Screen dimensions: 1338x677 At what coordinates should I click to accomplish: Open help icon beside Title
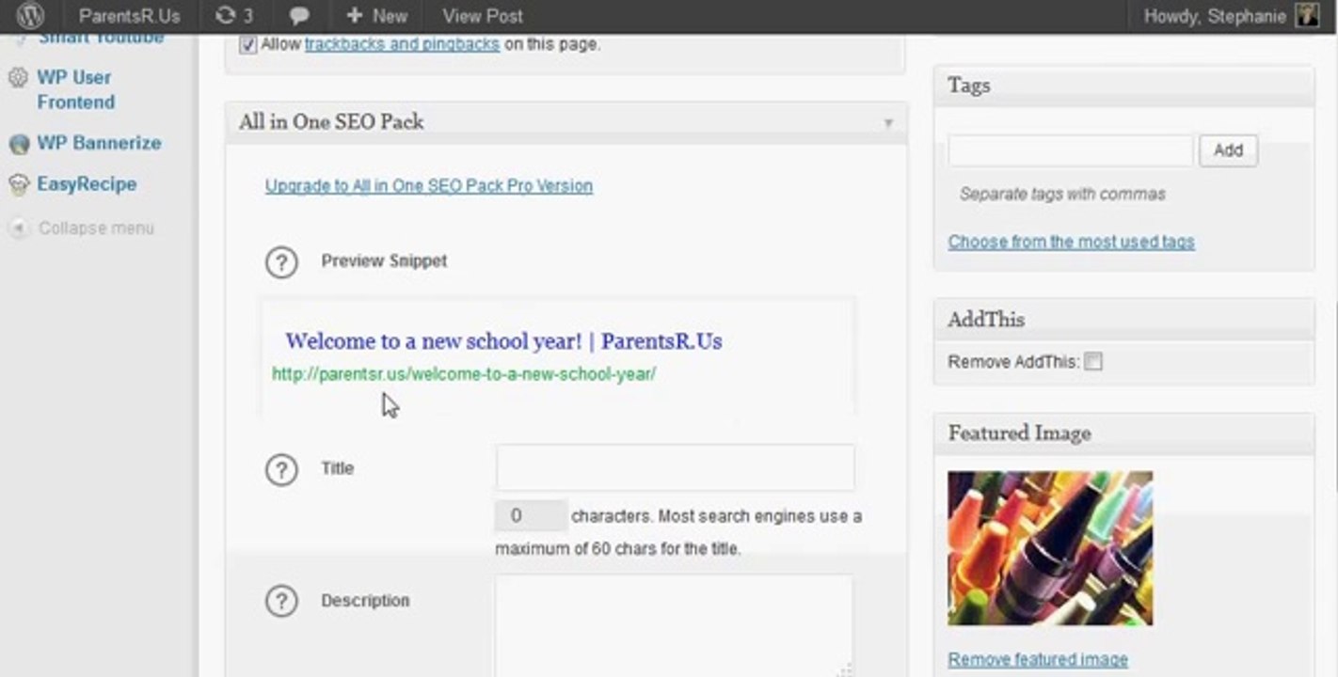pyautogui.click(x=281, y=469)
